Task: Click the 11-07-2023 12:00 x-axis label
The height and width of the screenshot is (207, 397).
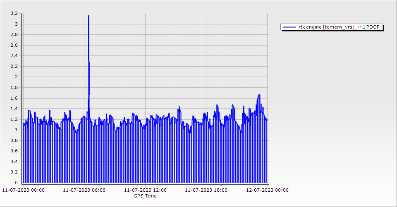Action: 146,190
